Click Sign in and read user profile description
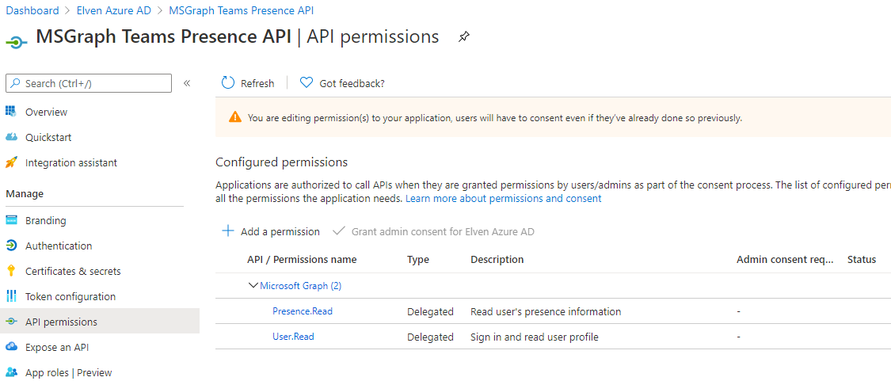The height and width of the screenshot is (381, 891). (535, 337)
